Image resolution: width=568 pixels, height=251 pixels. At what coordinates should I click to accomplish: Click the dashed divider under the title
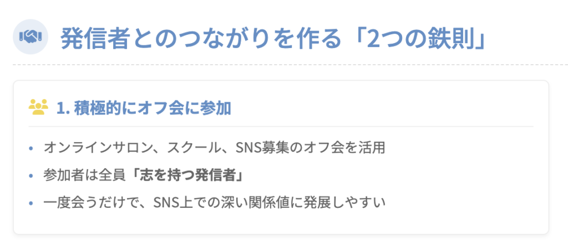pyautogui.click(x=290, y=65)
